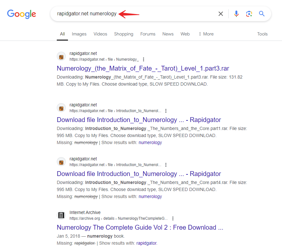
Task: Open Numerology The Complete Guide Vol 2 link
Action: (x=140, y=227)
